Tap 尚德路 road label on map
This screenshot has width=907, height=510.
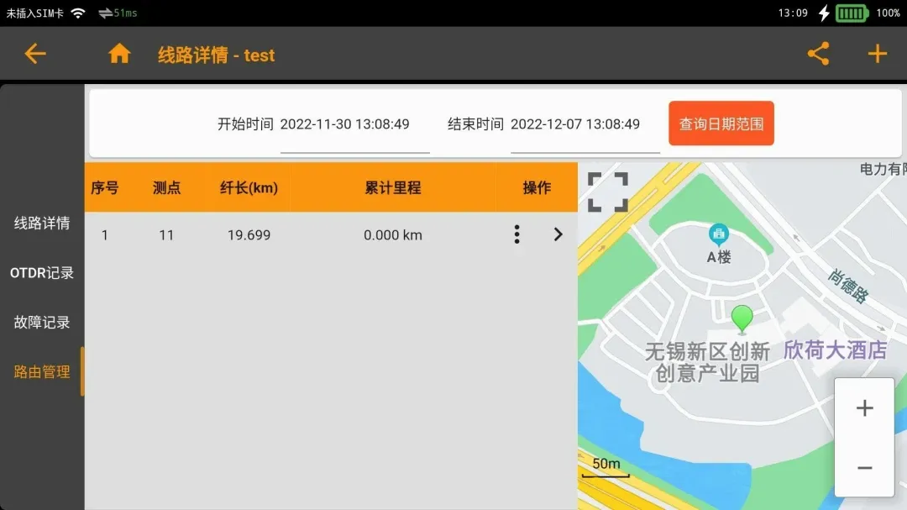click(x=848, y=286)
